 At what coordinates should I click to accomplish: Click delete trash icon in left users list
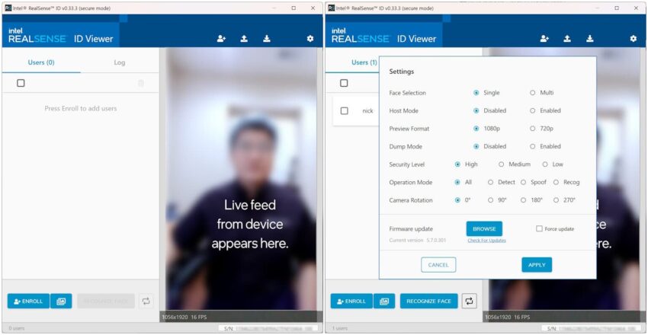[x=141, y=83]
